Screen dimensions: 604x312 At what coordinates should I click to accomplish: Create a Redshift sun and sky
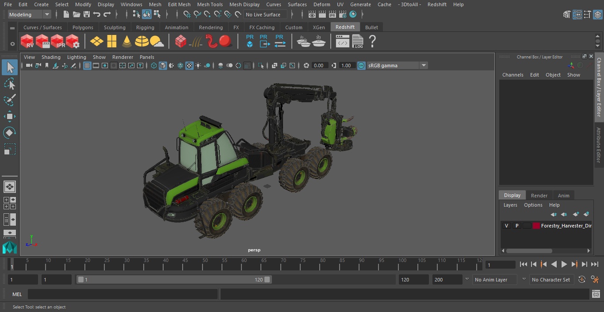pos(157,42)
